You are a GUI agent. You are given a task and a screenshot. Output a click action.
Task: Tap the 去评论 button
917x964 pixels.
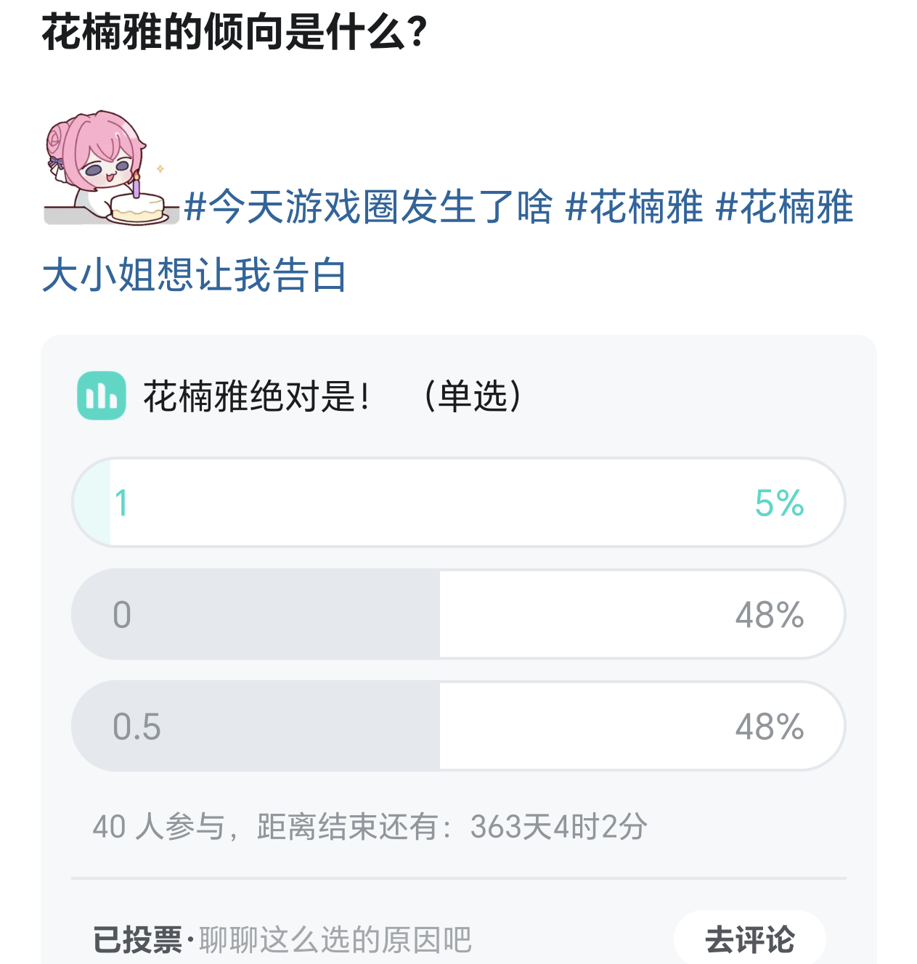coord(749,939)
